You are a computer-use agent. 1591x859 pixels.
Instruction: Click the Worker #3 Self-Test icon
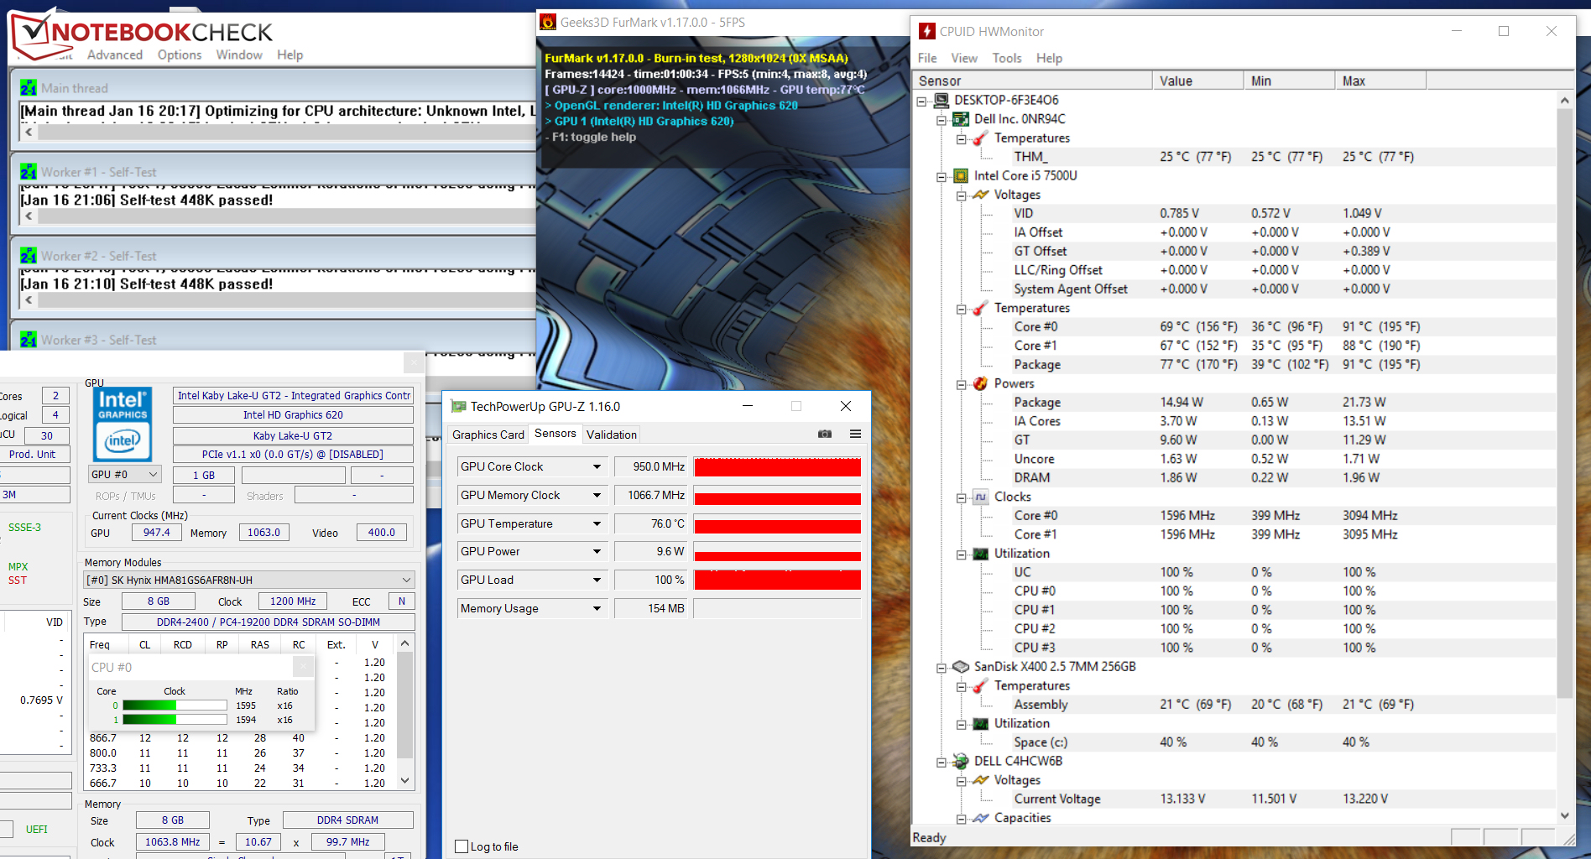pyautogui.click(x=29, y=339)
